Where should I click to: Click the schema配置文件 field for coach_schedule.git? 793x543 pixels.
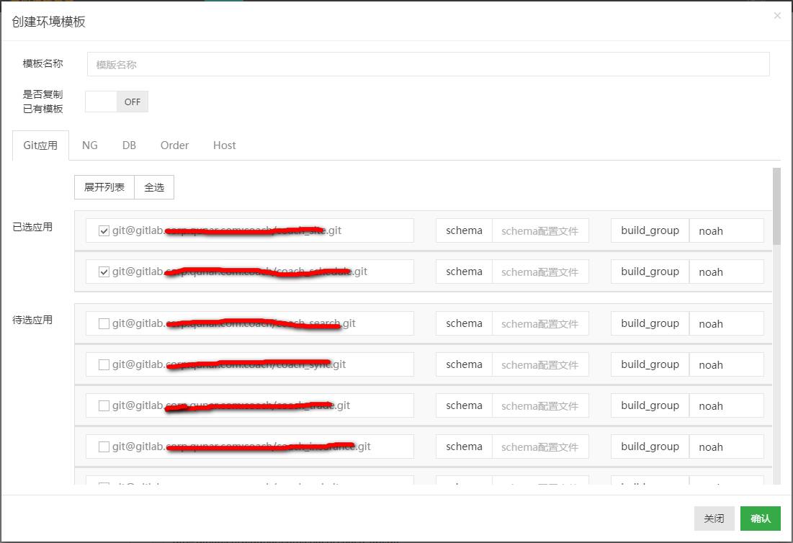(540, 272)
